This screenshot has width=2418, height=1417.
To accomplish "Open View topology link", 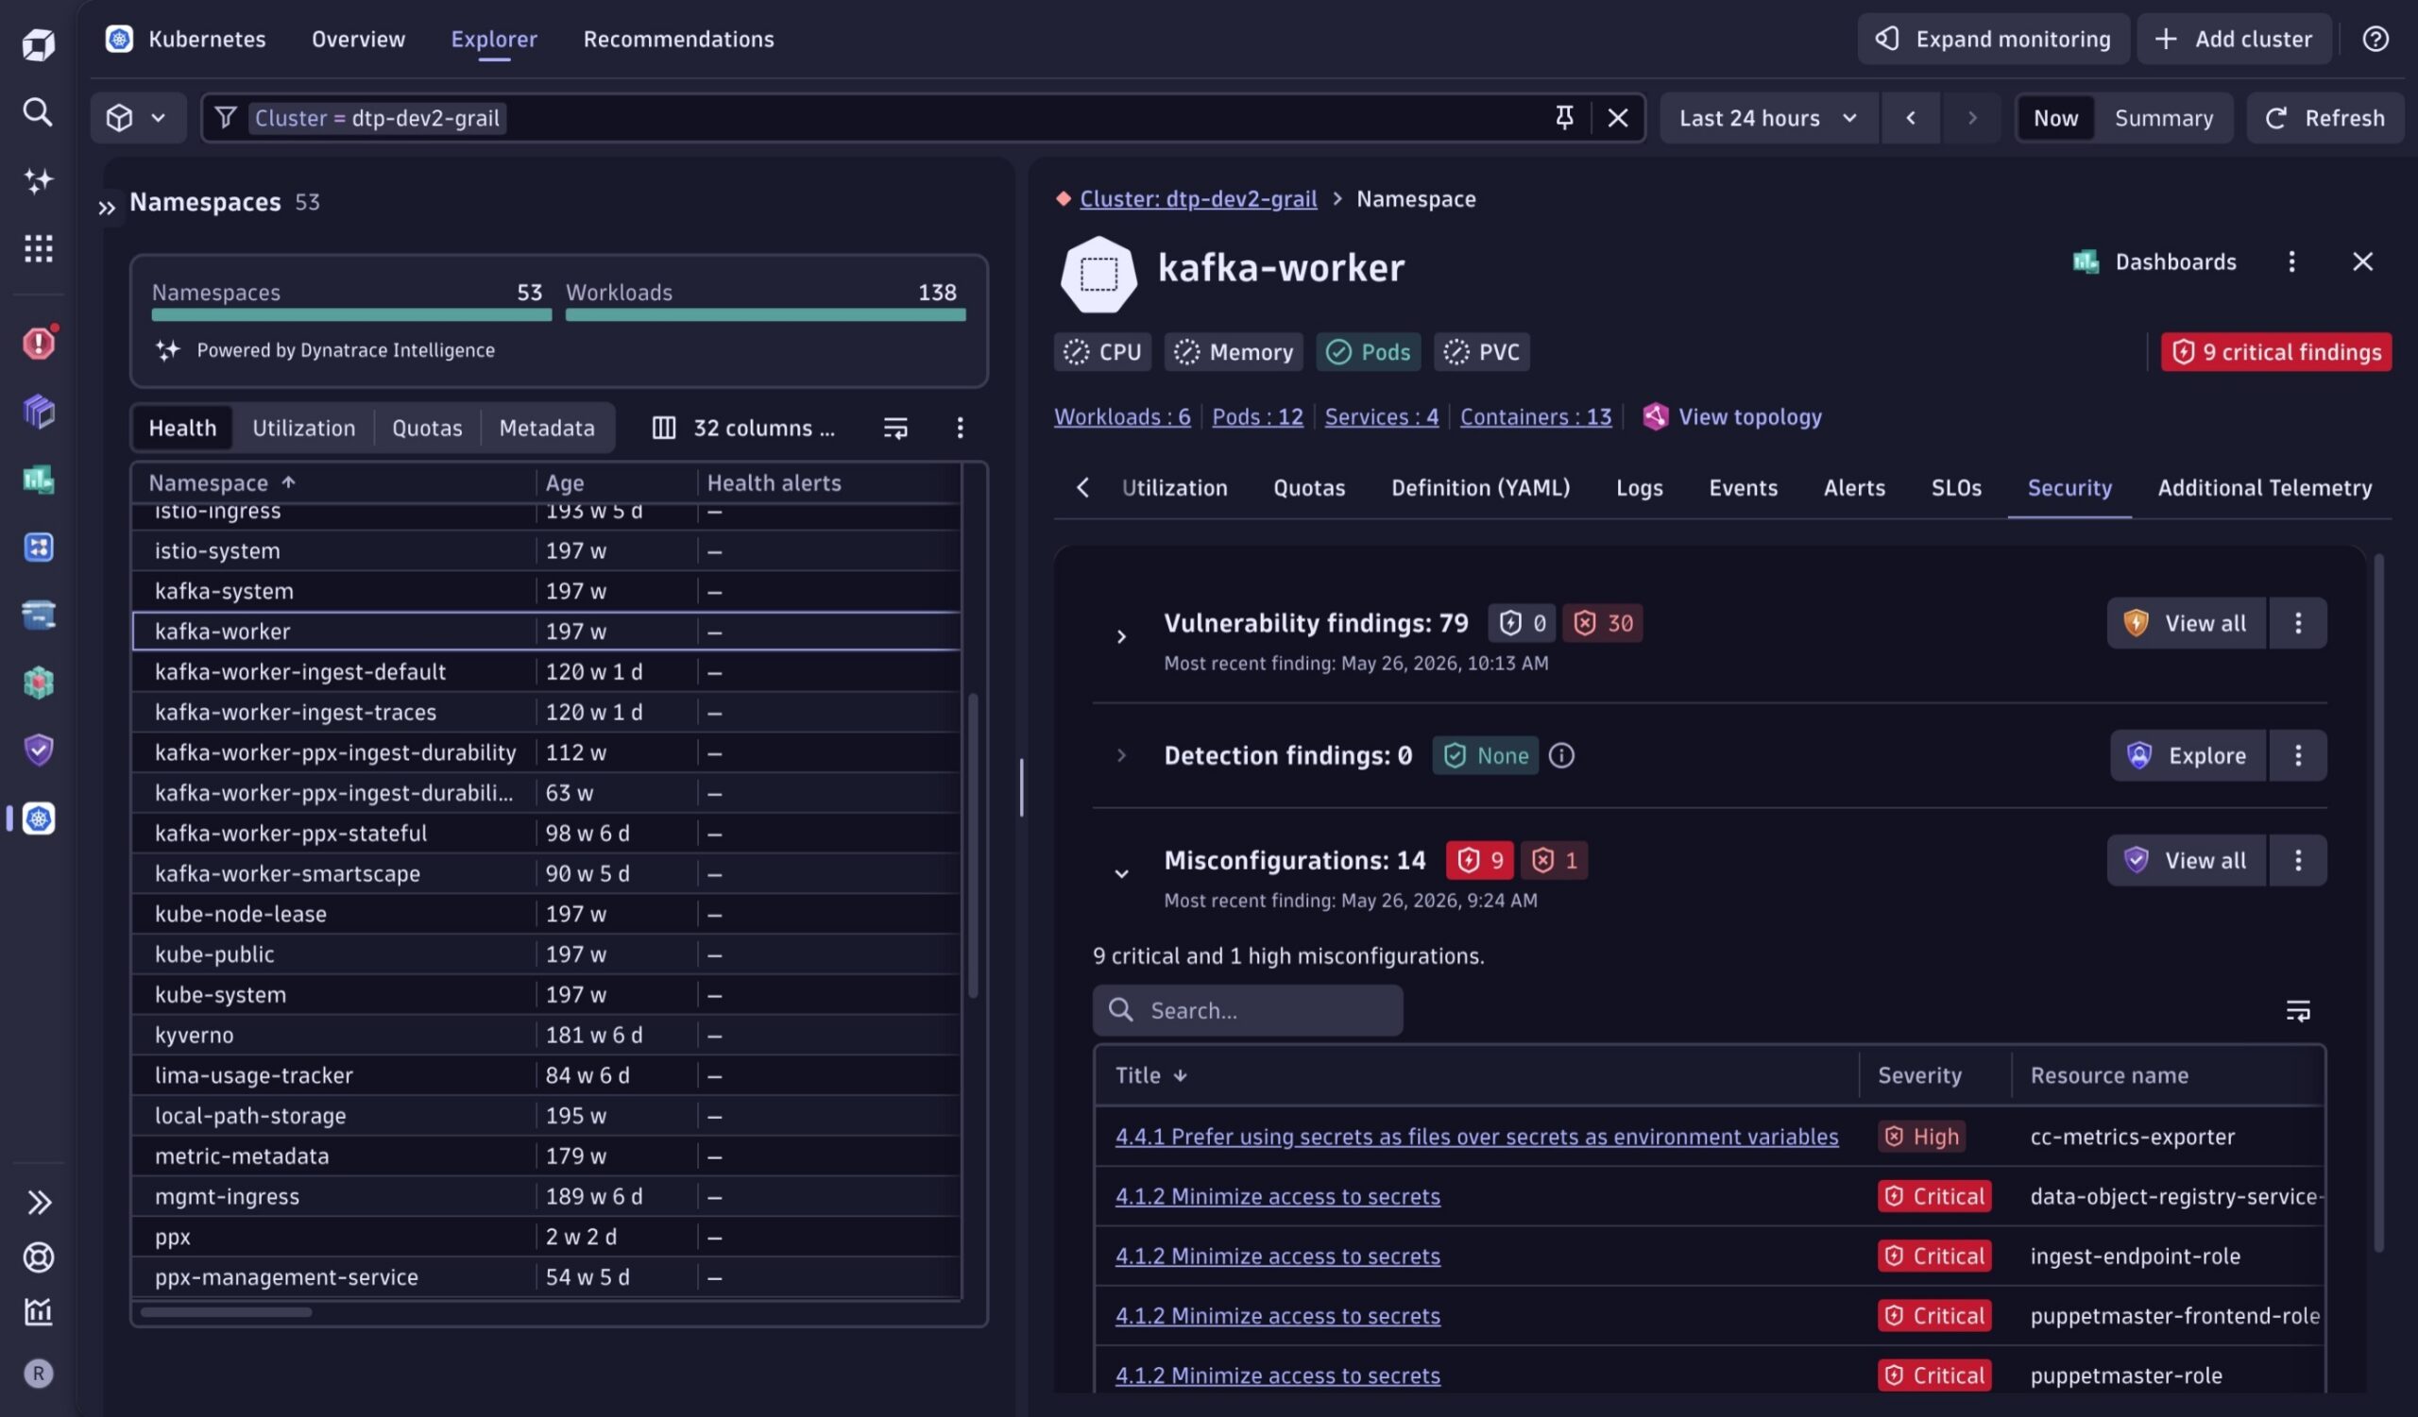I will coord(1732,416).
